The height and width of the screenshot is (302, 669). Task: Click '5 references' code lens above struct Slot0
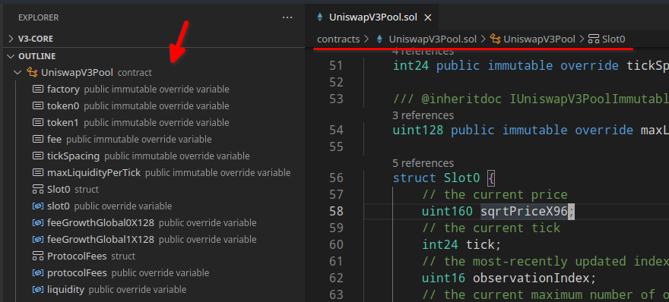(423, 163)
